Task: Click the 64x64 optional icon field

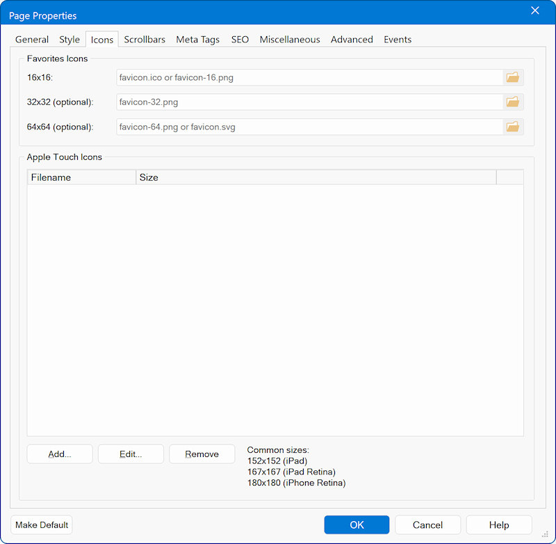Action: coord(309,127)
